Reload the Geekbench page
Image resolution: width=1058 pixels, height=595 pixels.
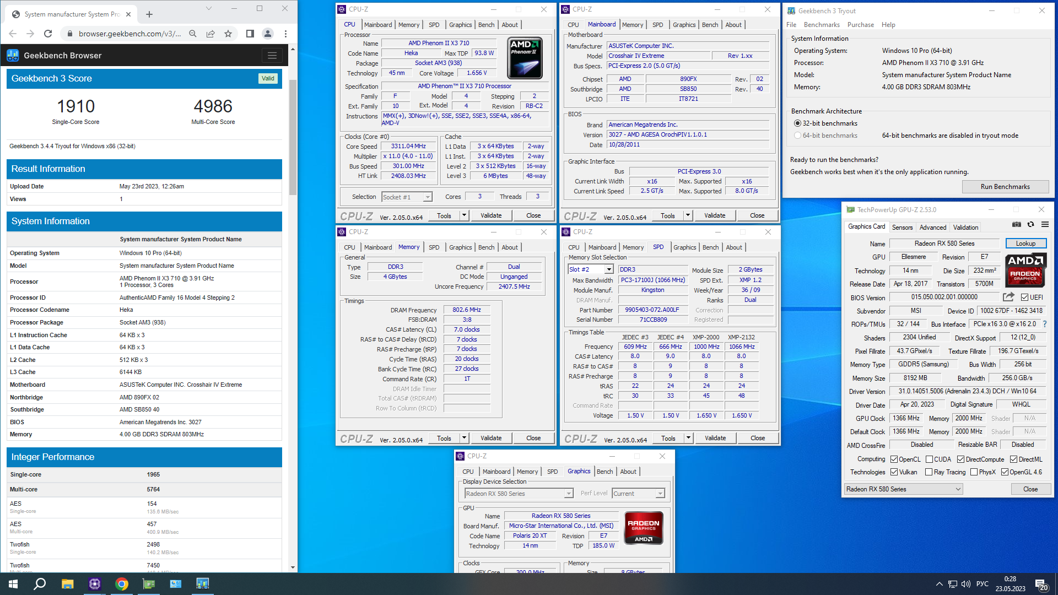point(48,34)
